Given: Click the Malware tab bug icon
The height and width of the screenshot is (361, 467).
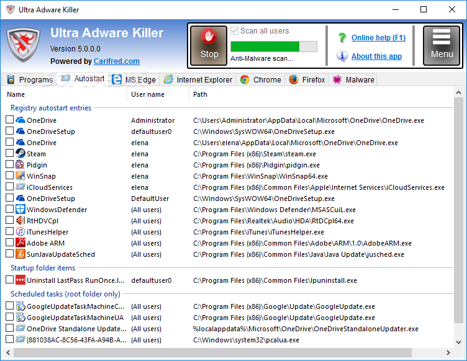Looking at the screenshot, I should click(x=337, y=79).
